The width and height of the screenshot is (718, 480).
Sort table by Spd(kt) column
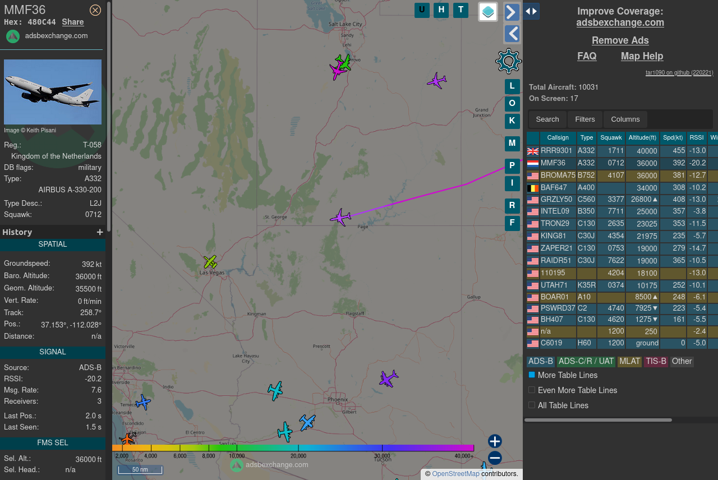(x=673, y=138)
